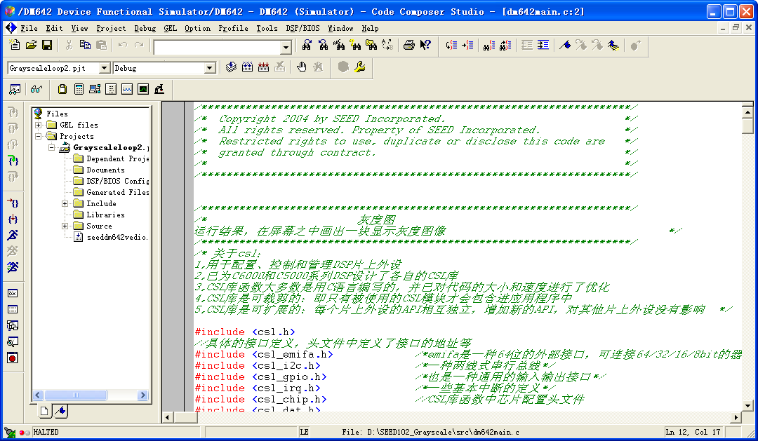Collapse the Grayscaleloop2 project node
Viewport: 758px width, 441px height.
click(x=52, y=147)
